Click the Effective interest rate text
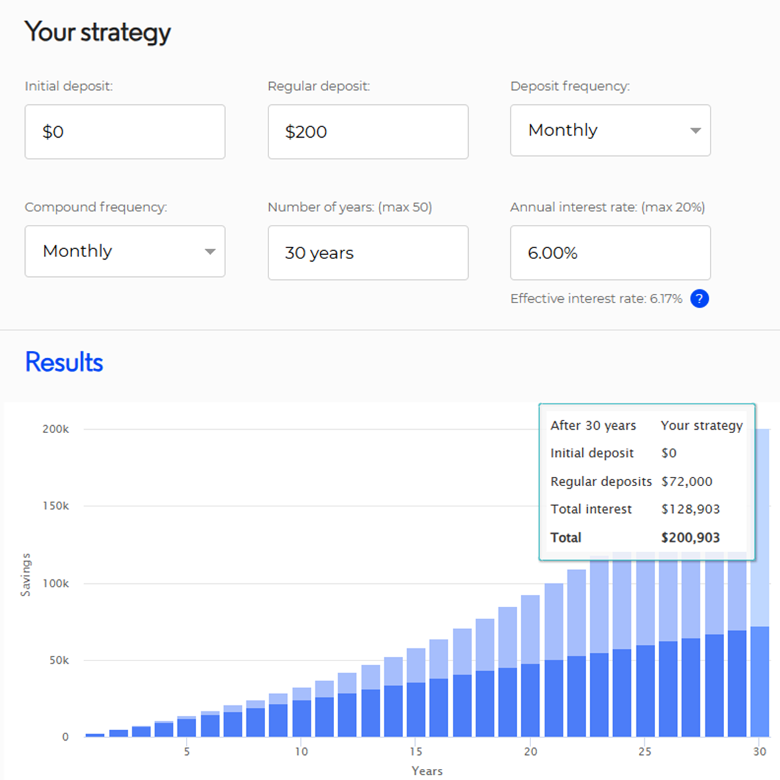The height and width of the screenshot is (780, 780). pyautogui.click(x=596, y=298)
